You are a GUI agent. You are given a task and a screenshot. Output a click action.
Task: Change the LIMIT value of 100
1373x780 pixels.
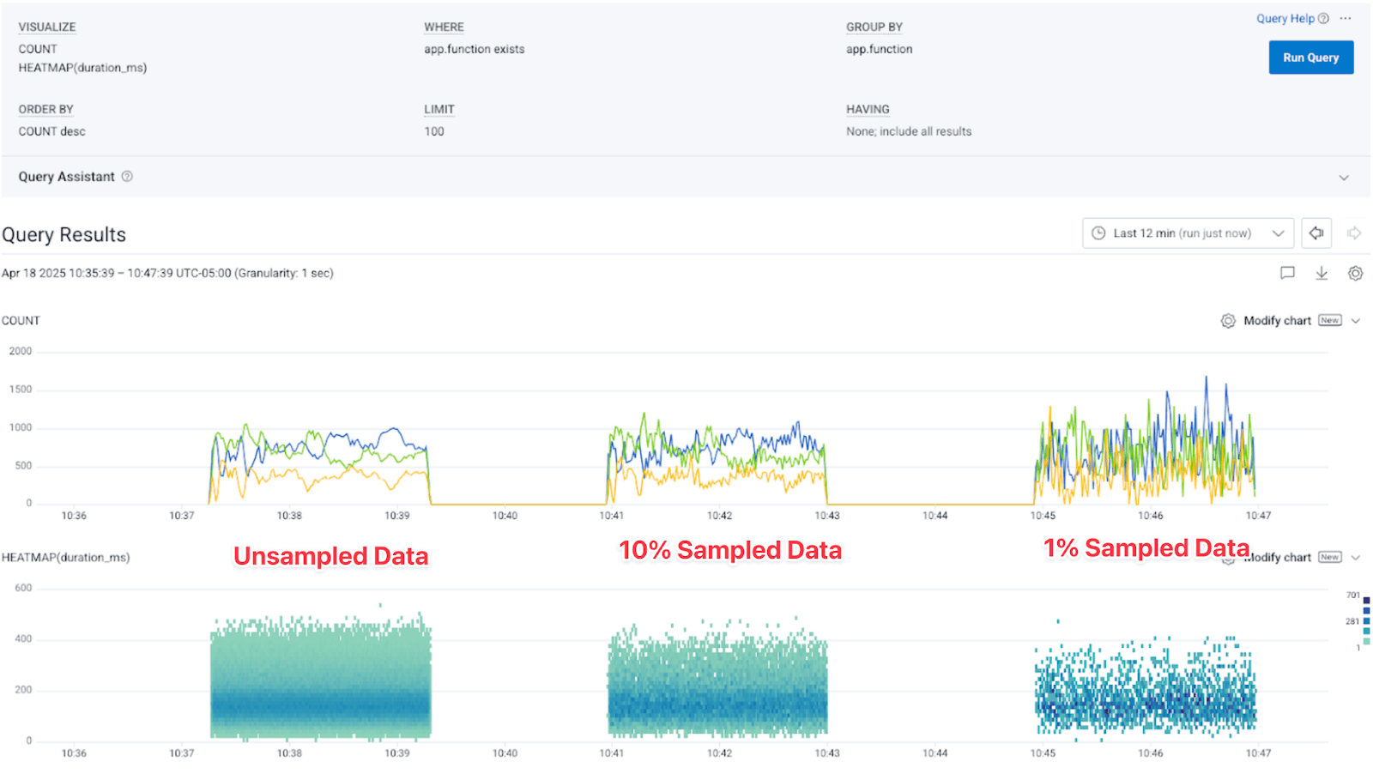pos(434,132)
